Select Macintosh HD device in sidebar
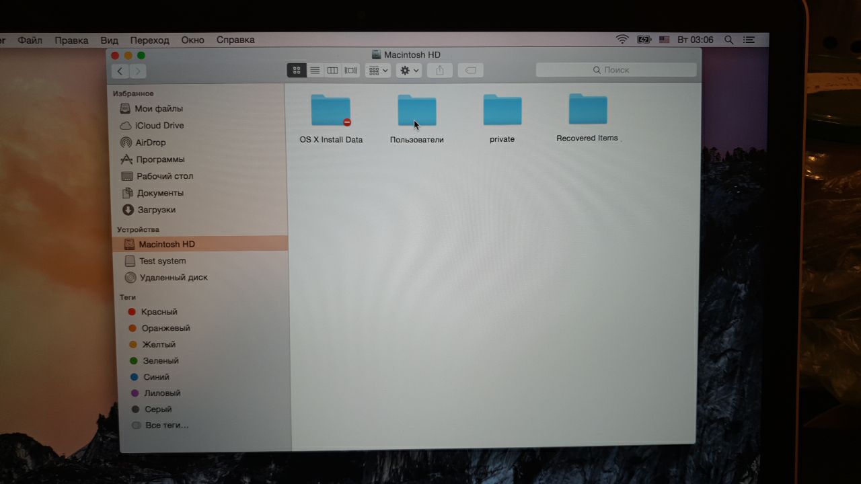Screen dimensions: 861x484 200,244
